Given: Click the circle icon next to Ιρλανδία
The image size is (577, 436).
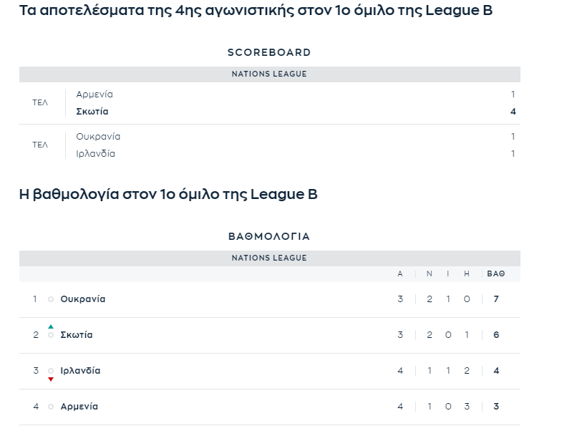Looking at the screenshot, I should pyautogui.click(x=51, y=371).
